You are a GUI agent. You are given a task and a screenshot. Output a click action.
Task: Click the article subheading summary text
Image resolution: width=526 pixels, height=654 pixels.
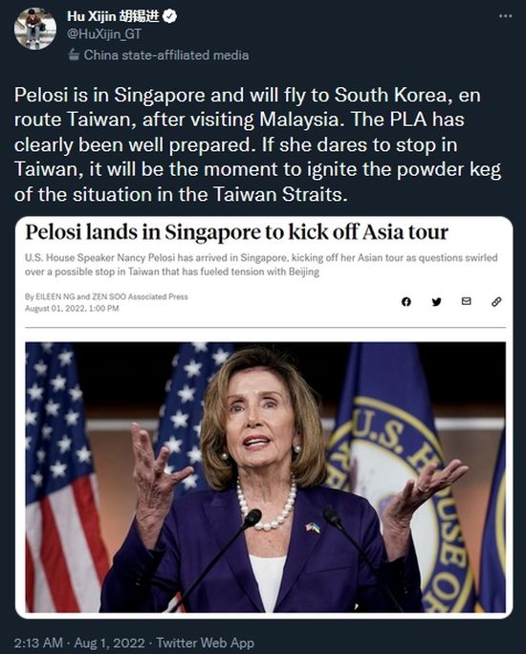tap(261, 265)
